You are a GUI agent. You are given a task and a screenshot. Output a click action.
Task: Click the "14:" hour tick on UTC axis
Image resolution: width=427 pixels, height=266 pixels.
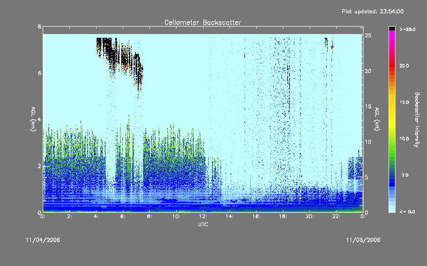coord(230,217)
